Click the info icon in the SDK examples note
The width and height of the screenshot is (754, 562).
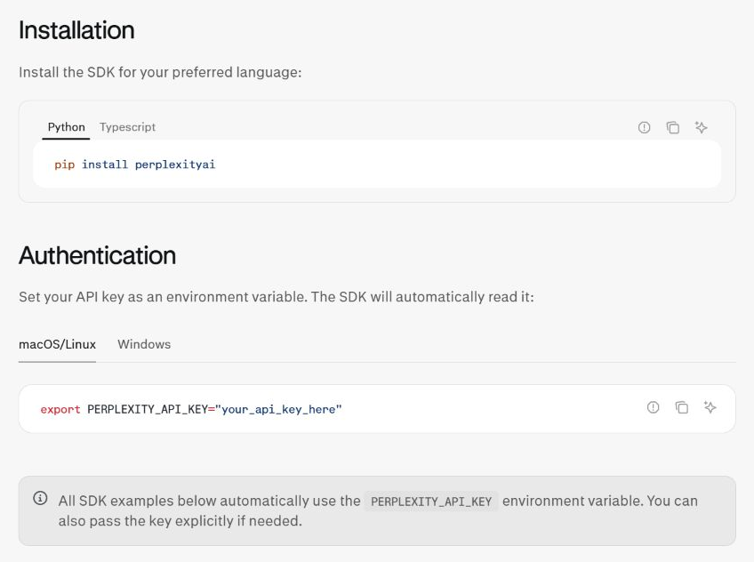40,498
